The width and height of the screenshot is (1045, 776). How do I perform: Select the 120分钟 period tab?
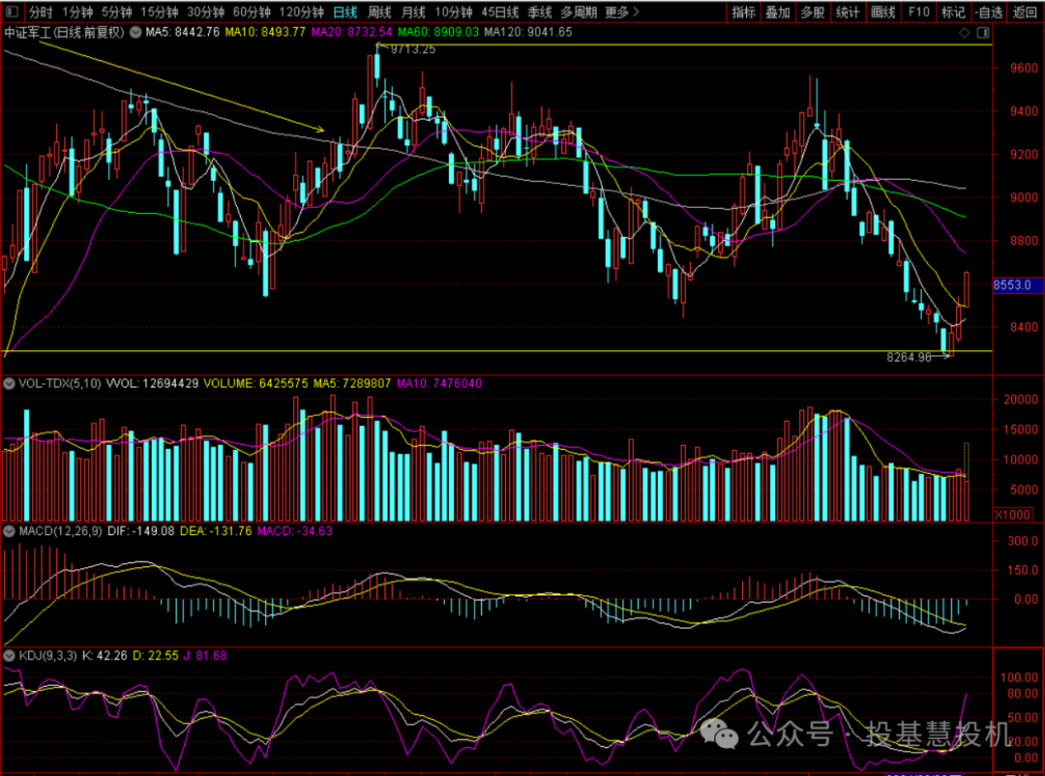pyautogui.click(x=301, y=12)
